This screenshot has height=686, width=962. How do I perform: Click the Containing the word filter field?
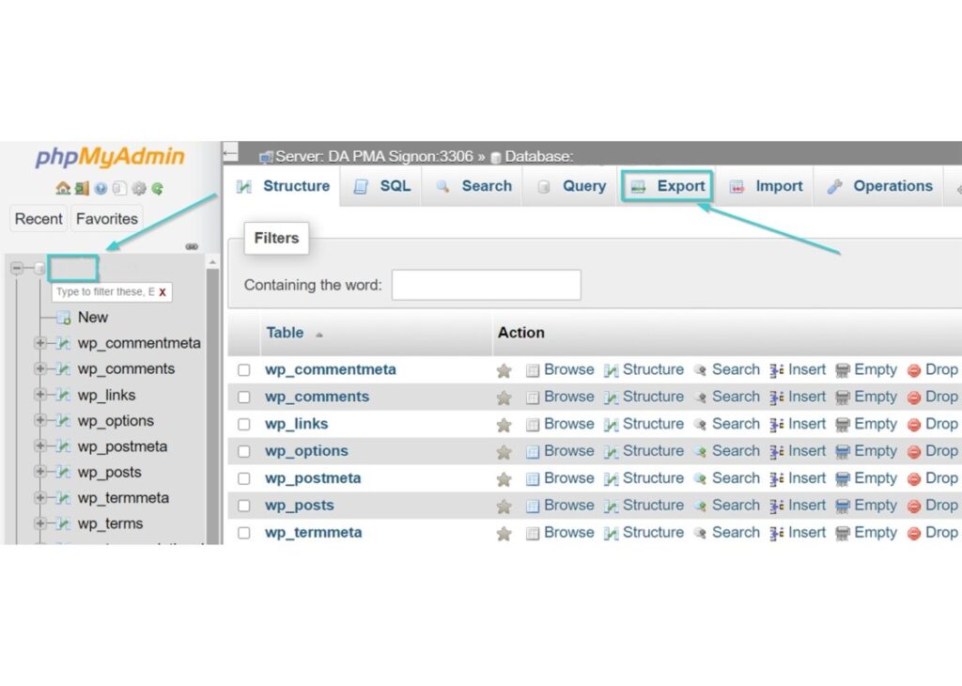[487, 285]
